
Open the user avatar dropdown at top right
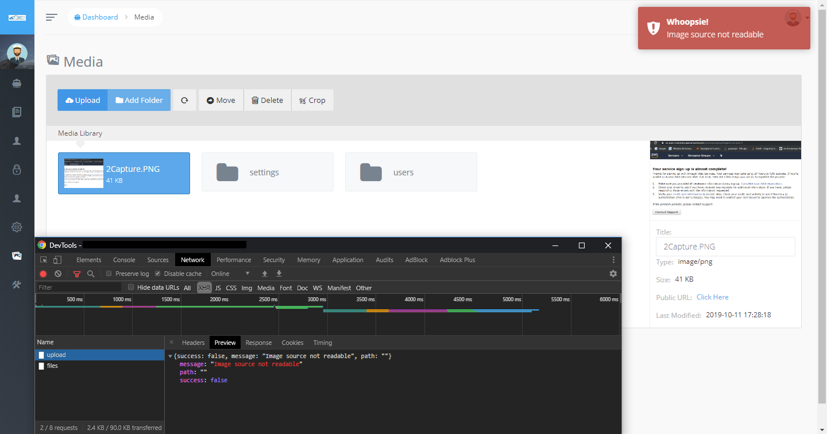[x=796, y=18]
